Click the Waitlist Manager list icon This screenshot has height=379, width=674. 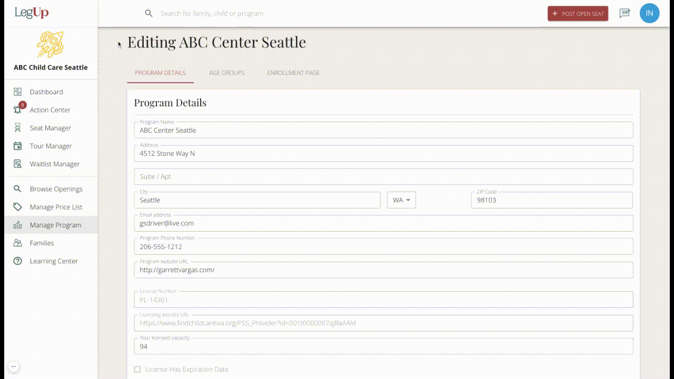pyautogui.click(x=18, y=164)
